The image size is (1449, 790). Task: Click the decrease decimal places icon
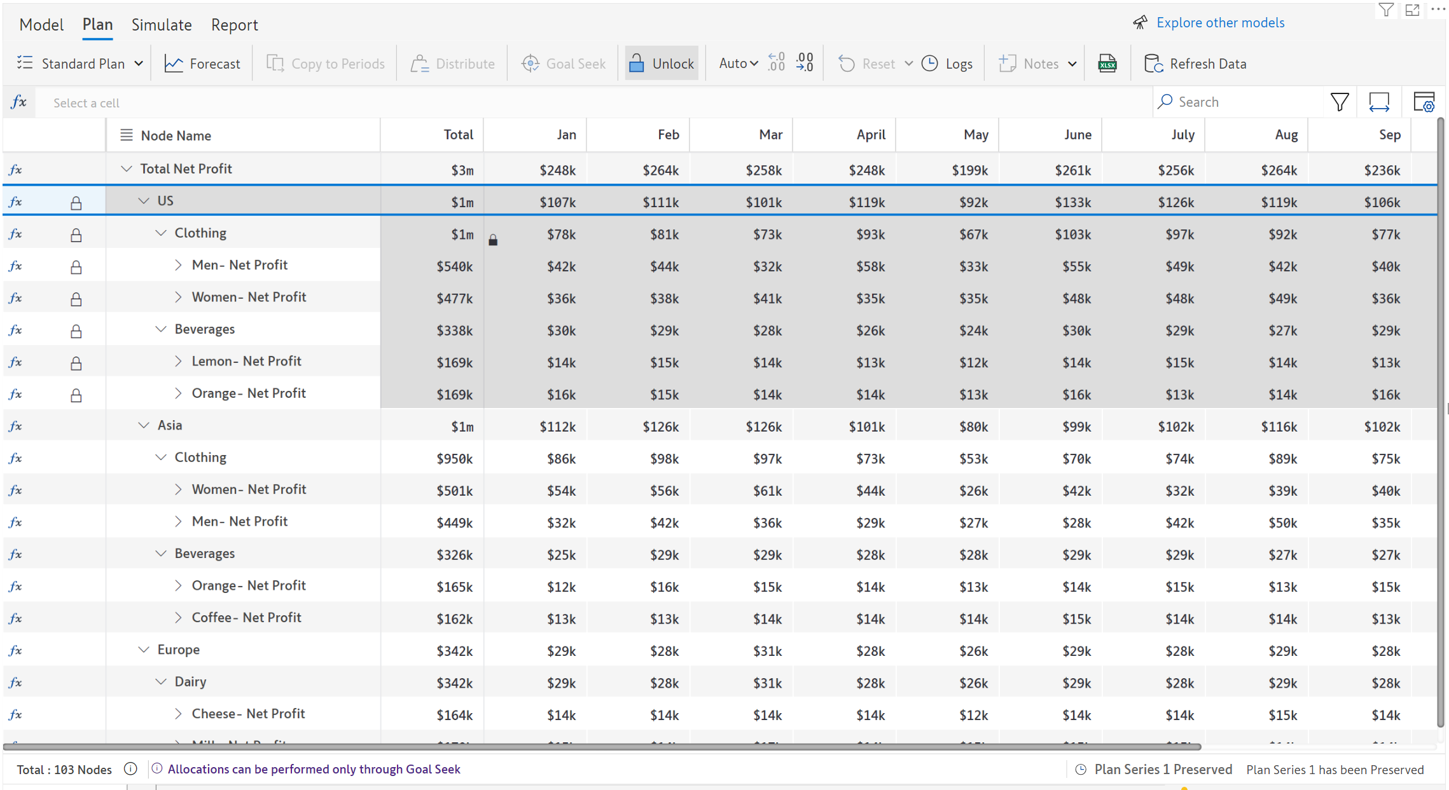(x=776, y=63)
